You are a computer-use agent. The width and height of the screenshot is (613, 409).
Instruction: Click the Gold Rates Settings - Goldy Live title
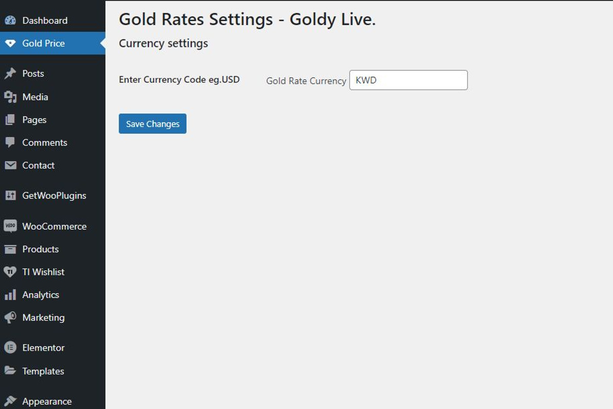click(x=247, y=19)
